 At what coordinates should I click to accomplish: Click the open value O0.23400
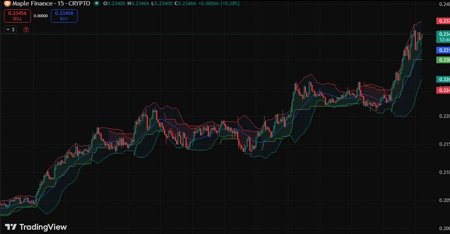[x=114, y=4]
